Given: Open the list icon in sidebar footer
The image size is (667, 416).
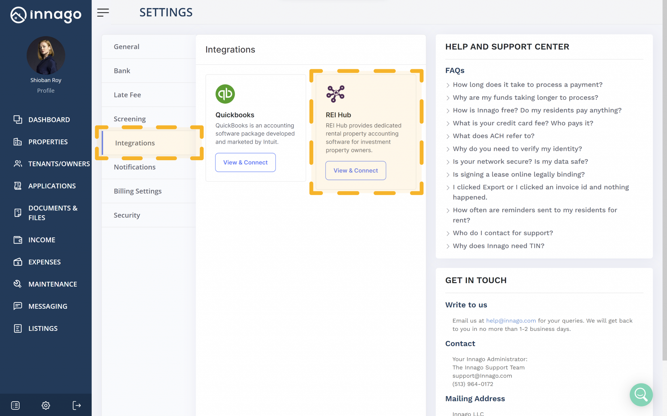Looking at the screenshot, I should pos(15,405).
